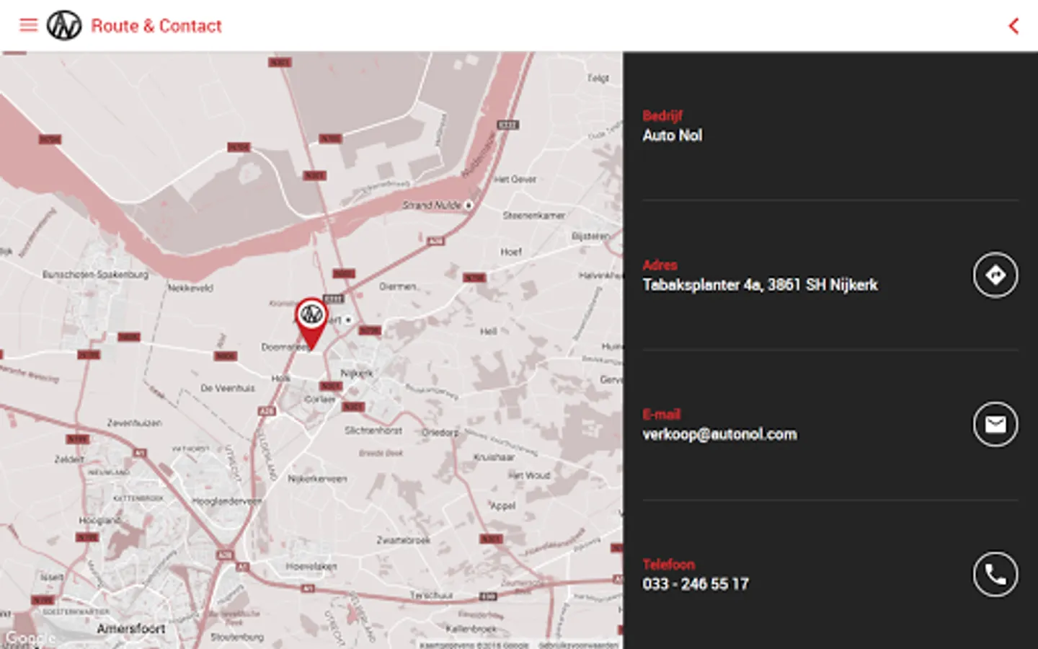This screenshot has height=649, width=1038.
Task: Click the De Veenhuis label on map
Action: pyautogui.click(x=228, y=388)
